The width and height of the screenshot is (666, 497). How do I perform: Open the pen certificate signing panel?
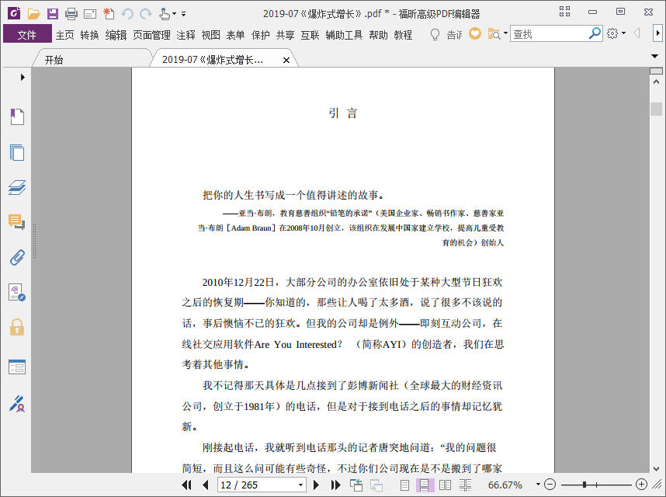(x=17, y=404)
